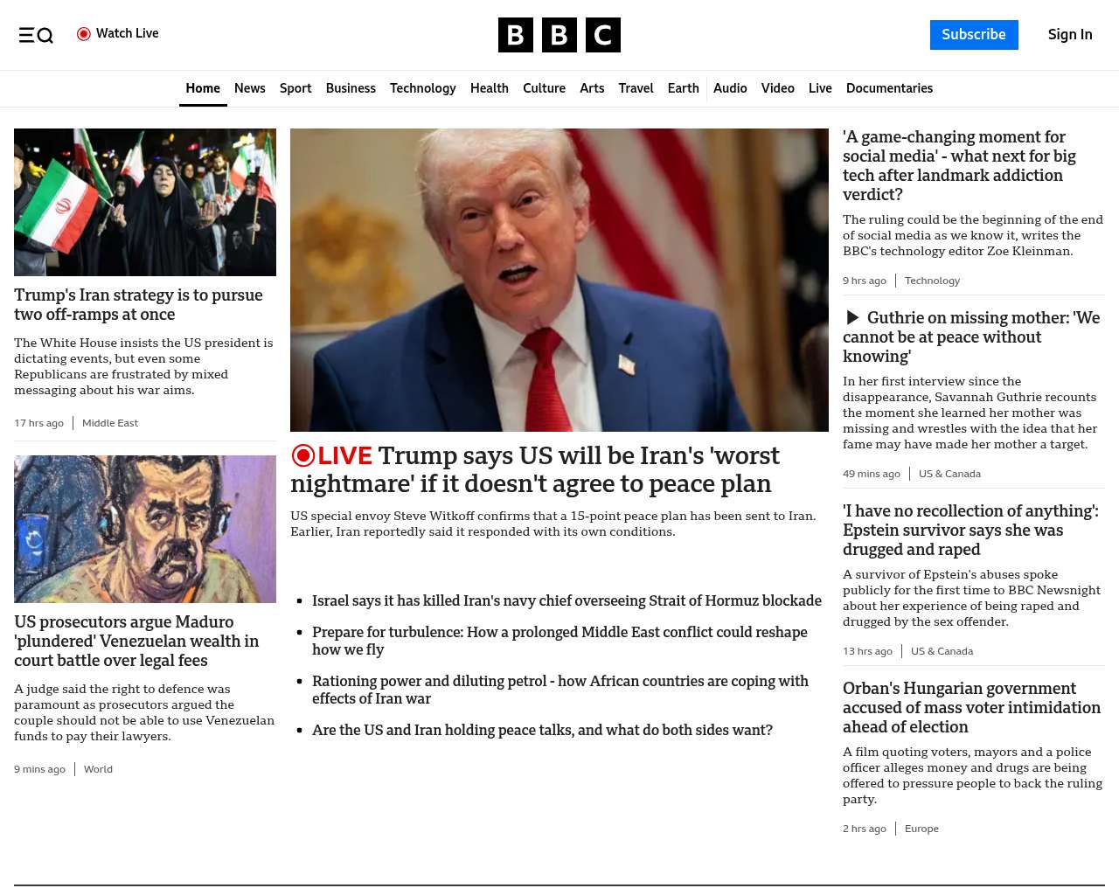Click the Watch Live red dot icon

click(x=84, y=34)
